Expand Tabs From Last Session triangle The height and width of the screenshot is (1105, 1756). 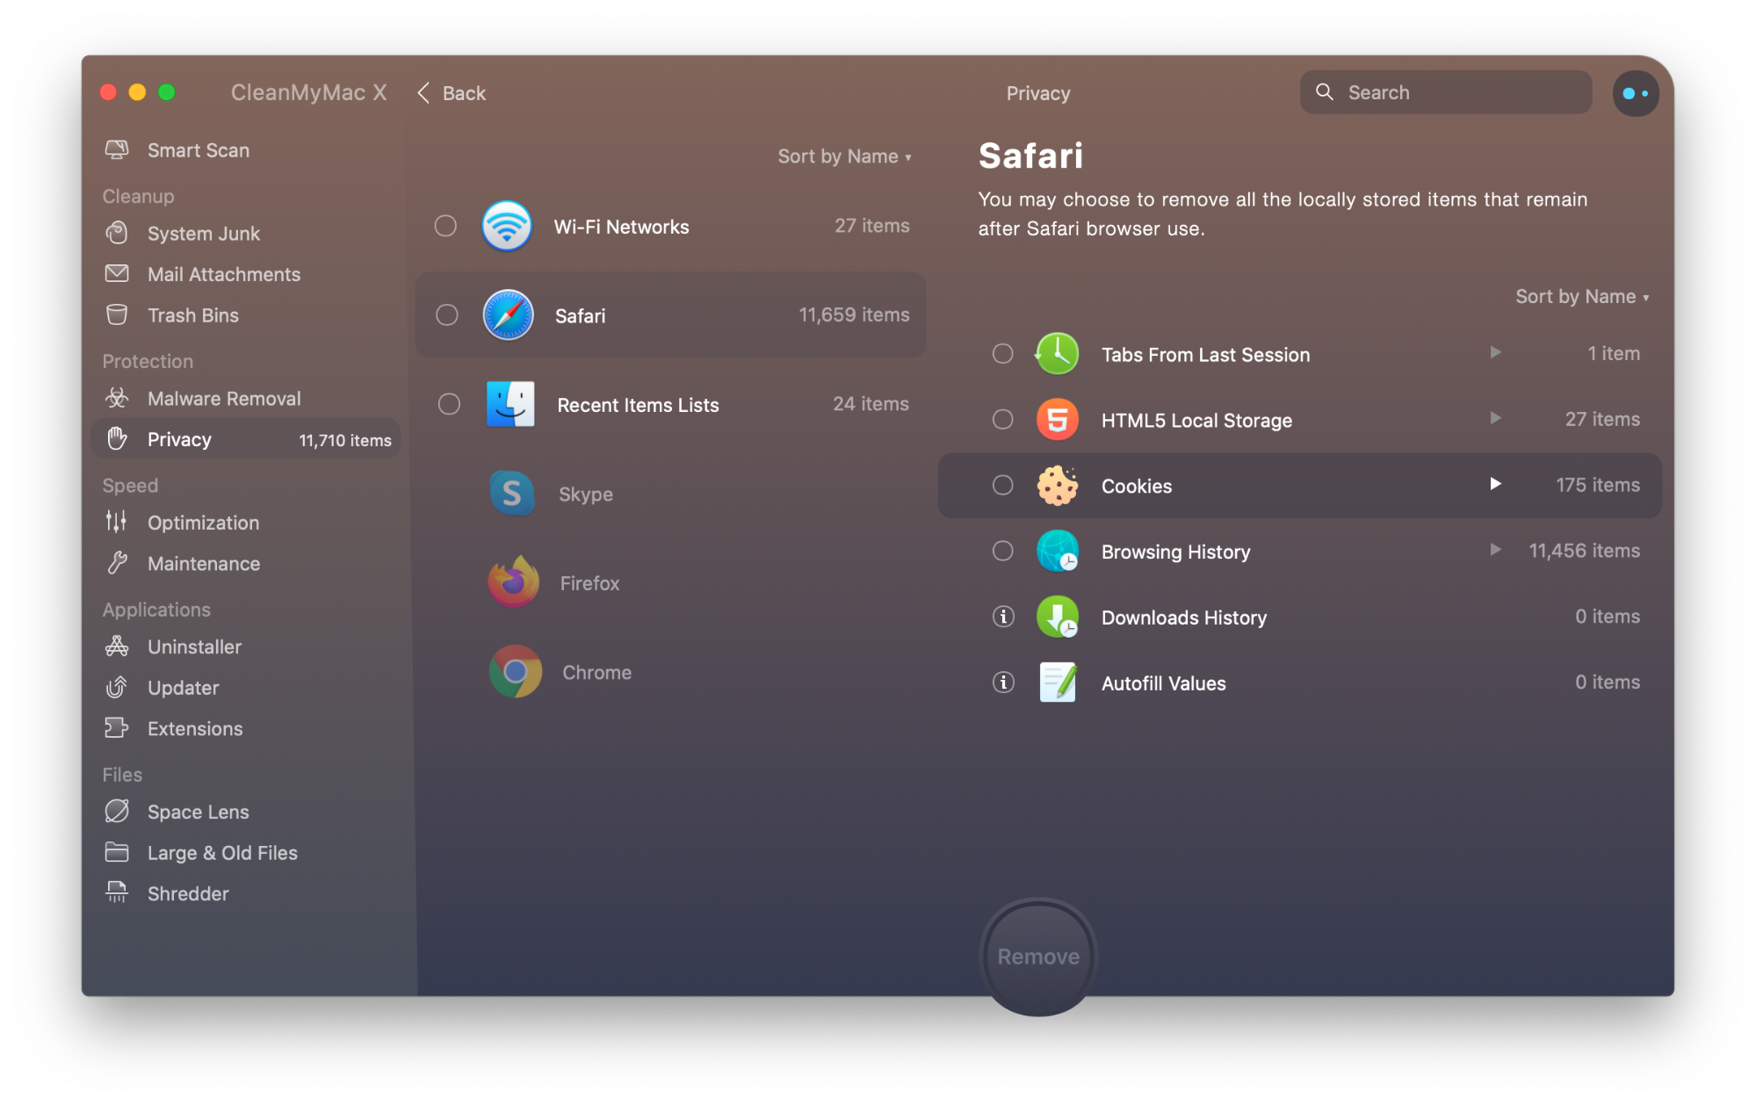[1495, 352]
